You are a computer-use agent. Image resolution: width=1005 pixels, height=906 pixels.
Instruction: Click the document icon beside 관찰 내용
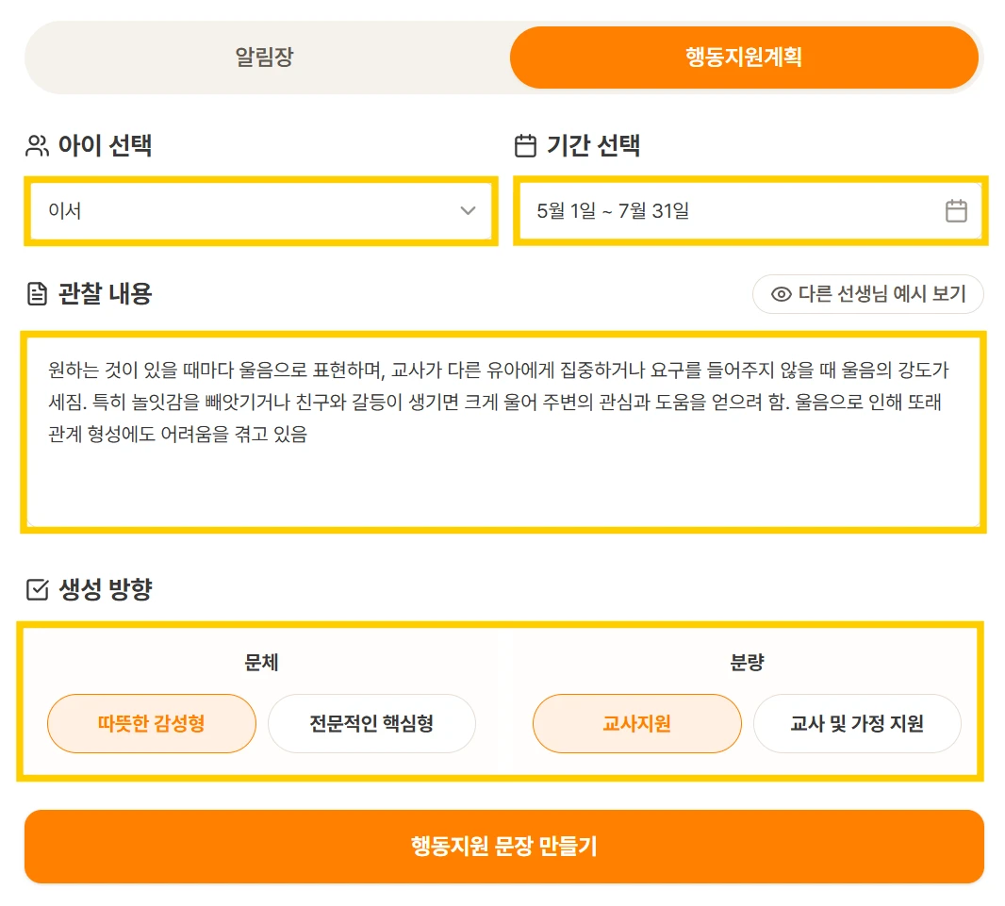(x=37, y=294)
